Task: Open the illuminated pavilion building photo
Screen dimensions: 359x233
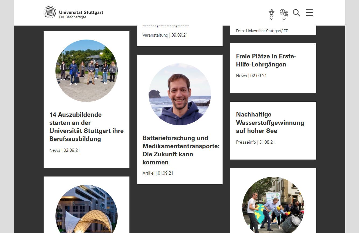Action: [86, 209]
